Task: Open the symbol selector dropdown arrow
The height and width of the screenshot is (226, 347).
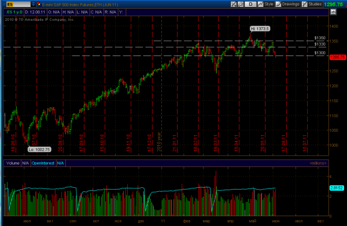Action: coord(33,4)
